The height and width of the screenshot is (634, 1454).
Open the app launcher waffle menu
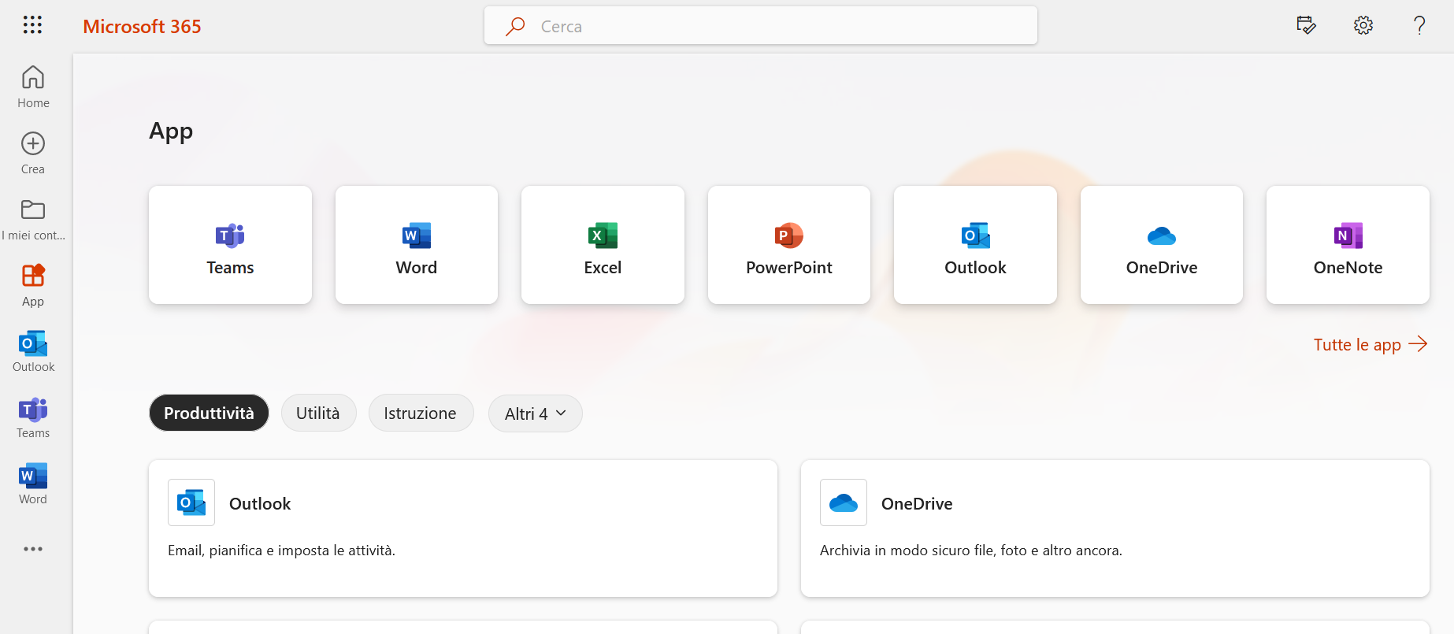click(32, 25)
